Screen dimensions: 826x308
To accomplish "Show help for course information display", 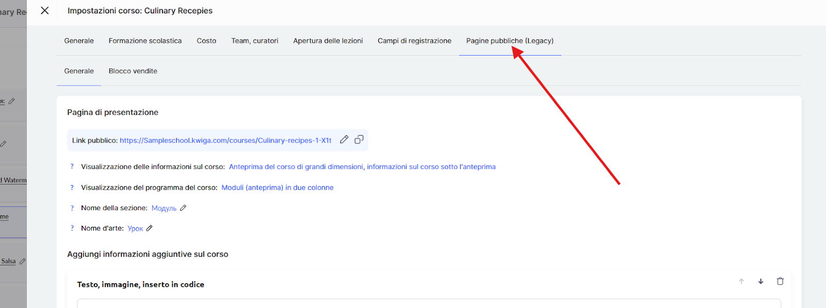I will [x=72, y=167].
